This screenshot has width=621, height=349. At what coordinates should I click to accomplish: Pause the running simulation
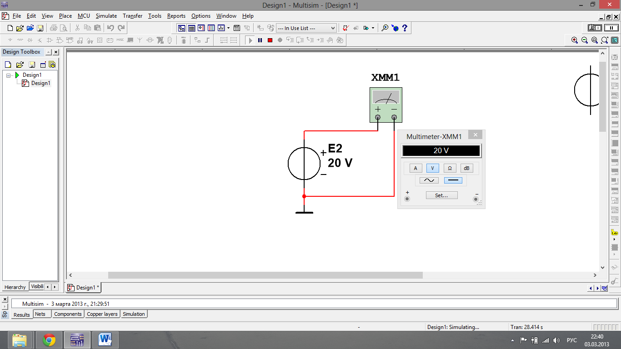pyautogui.click(x=260, y=40)
